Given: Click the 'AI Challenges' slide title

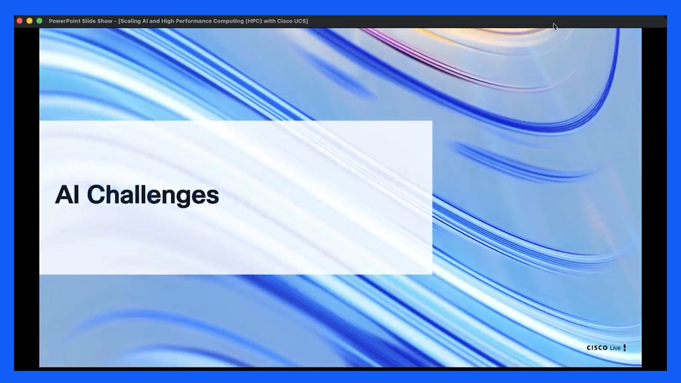Looking at the screenshot, I should pyautogui.click(x=137, y=195).
